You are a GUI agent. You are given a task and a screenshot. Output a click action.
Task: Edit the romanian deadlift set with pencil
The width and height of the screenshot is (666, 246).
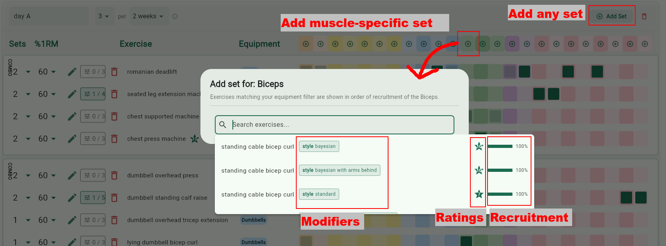tap(72, 72)
